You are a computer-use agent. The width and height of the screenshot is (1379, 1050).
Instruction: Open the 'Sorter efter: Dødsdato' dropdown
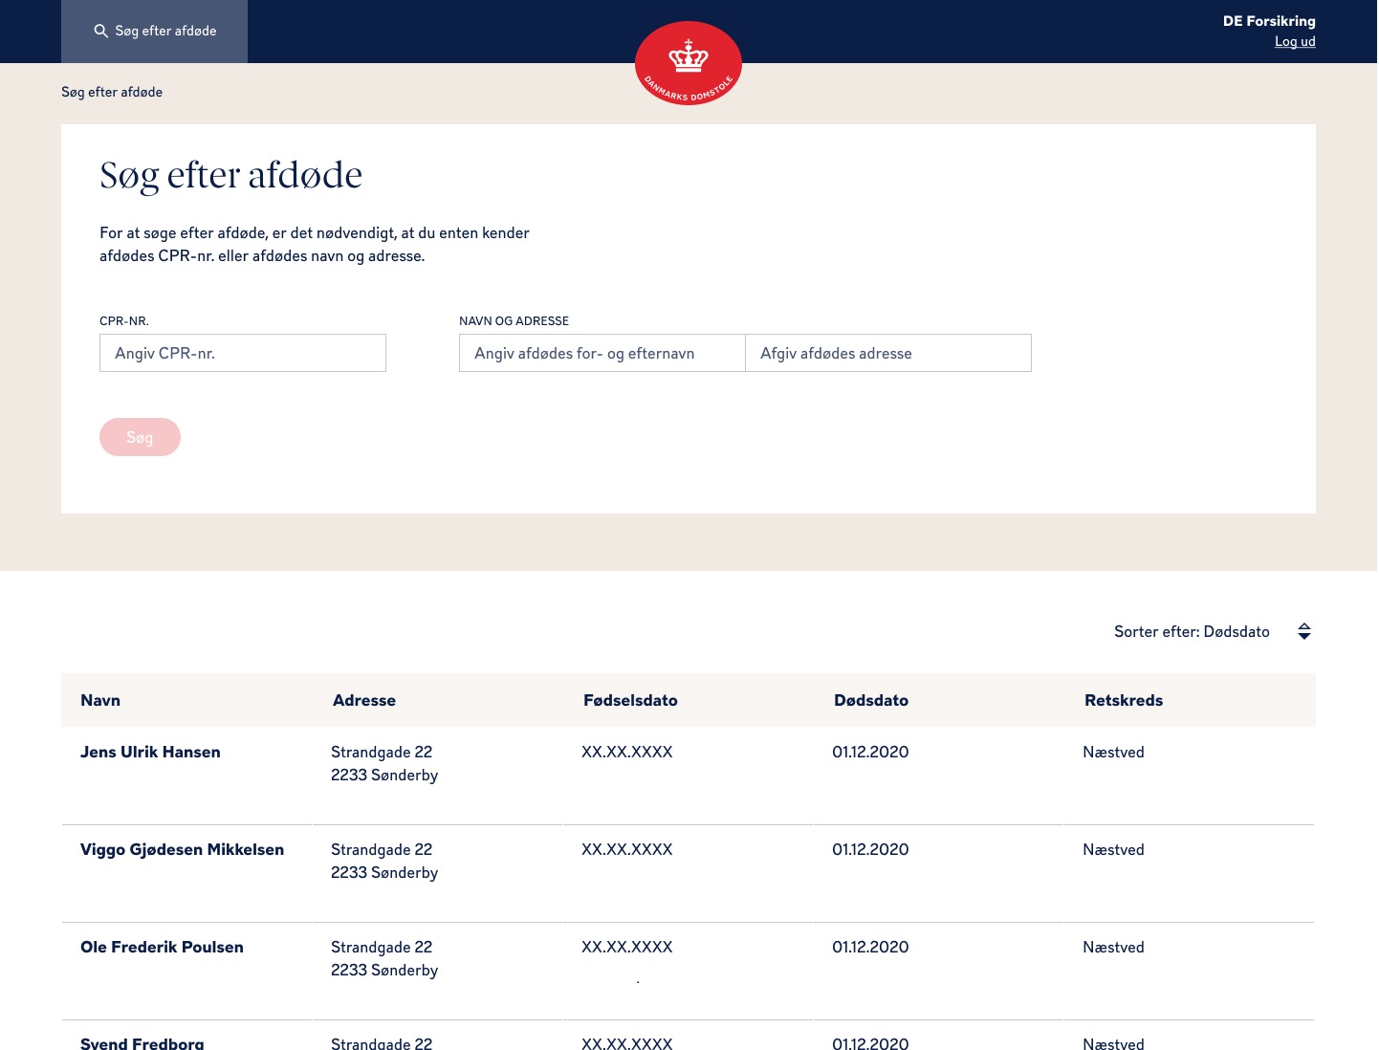tap(1192, 631)
